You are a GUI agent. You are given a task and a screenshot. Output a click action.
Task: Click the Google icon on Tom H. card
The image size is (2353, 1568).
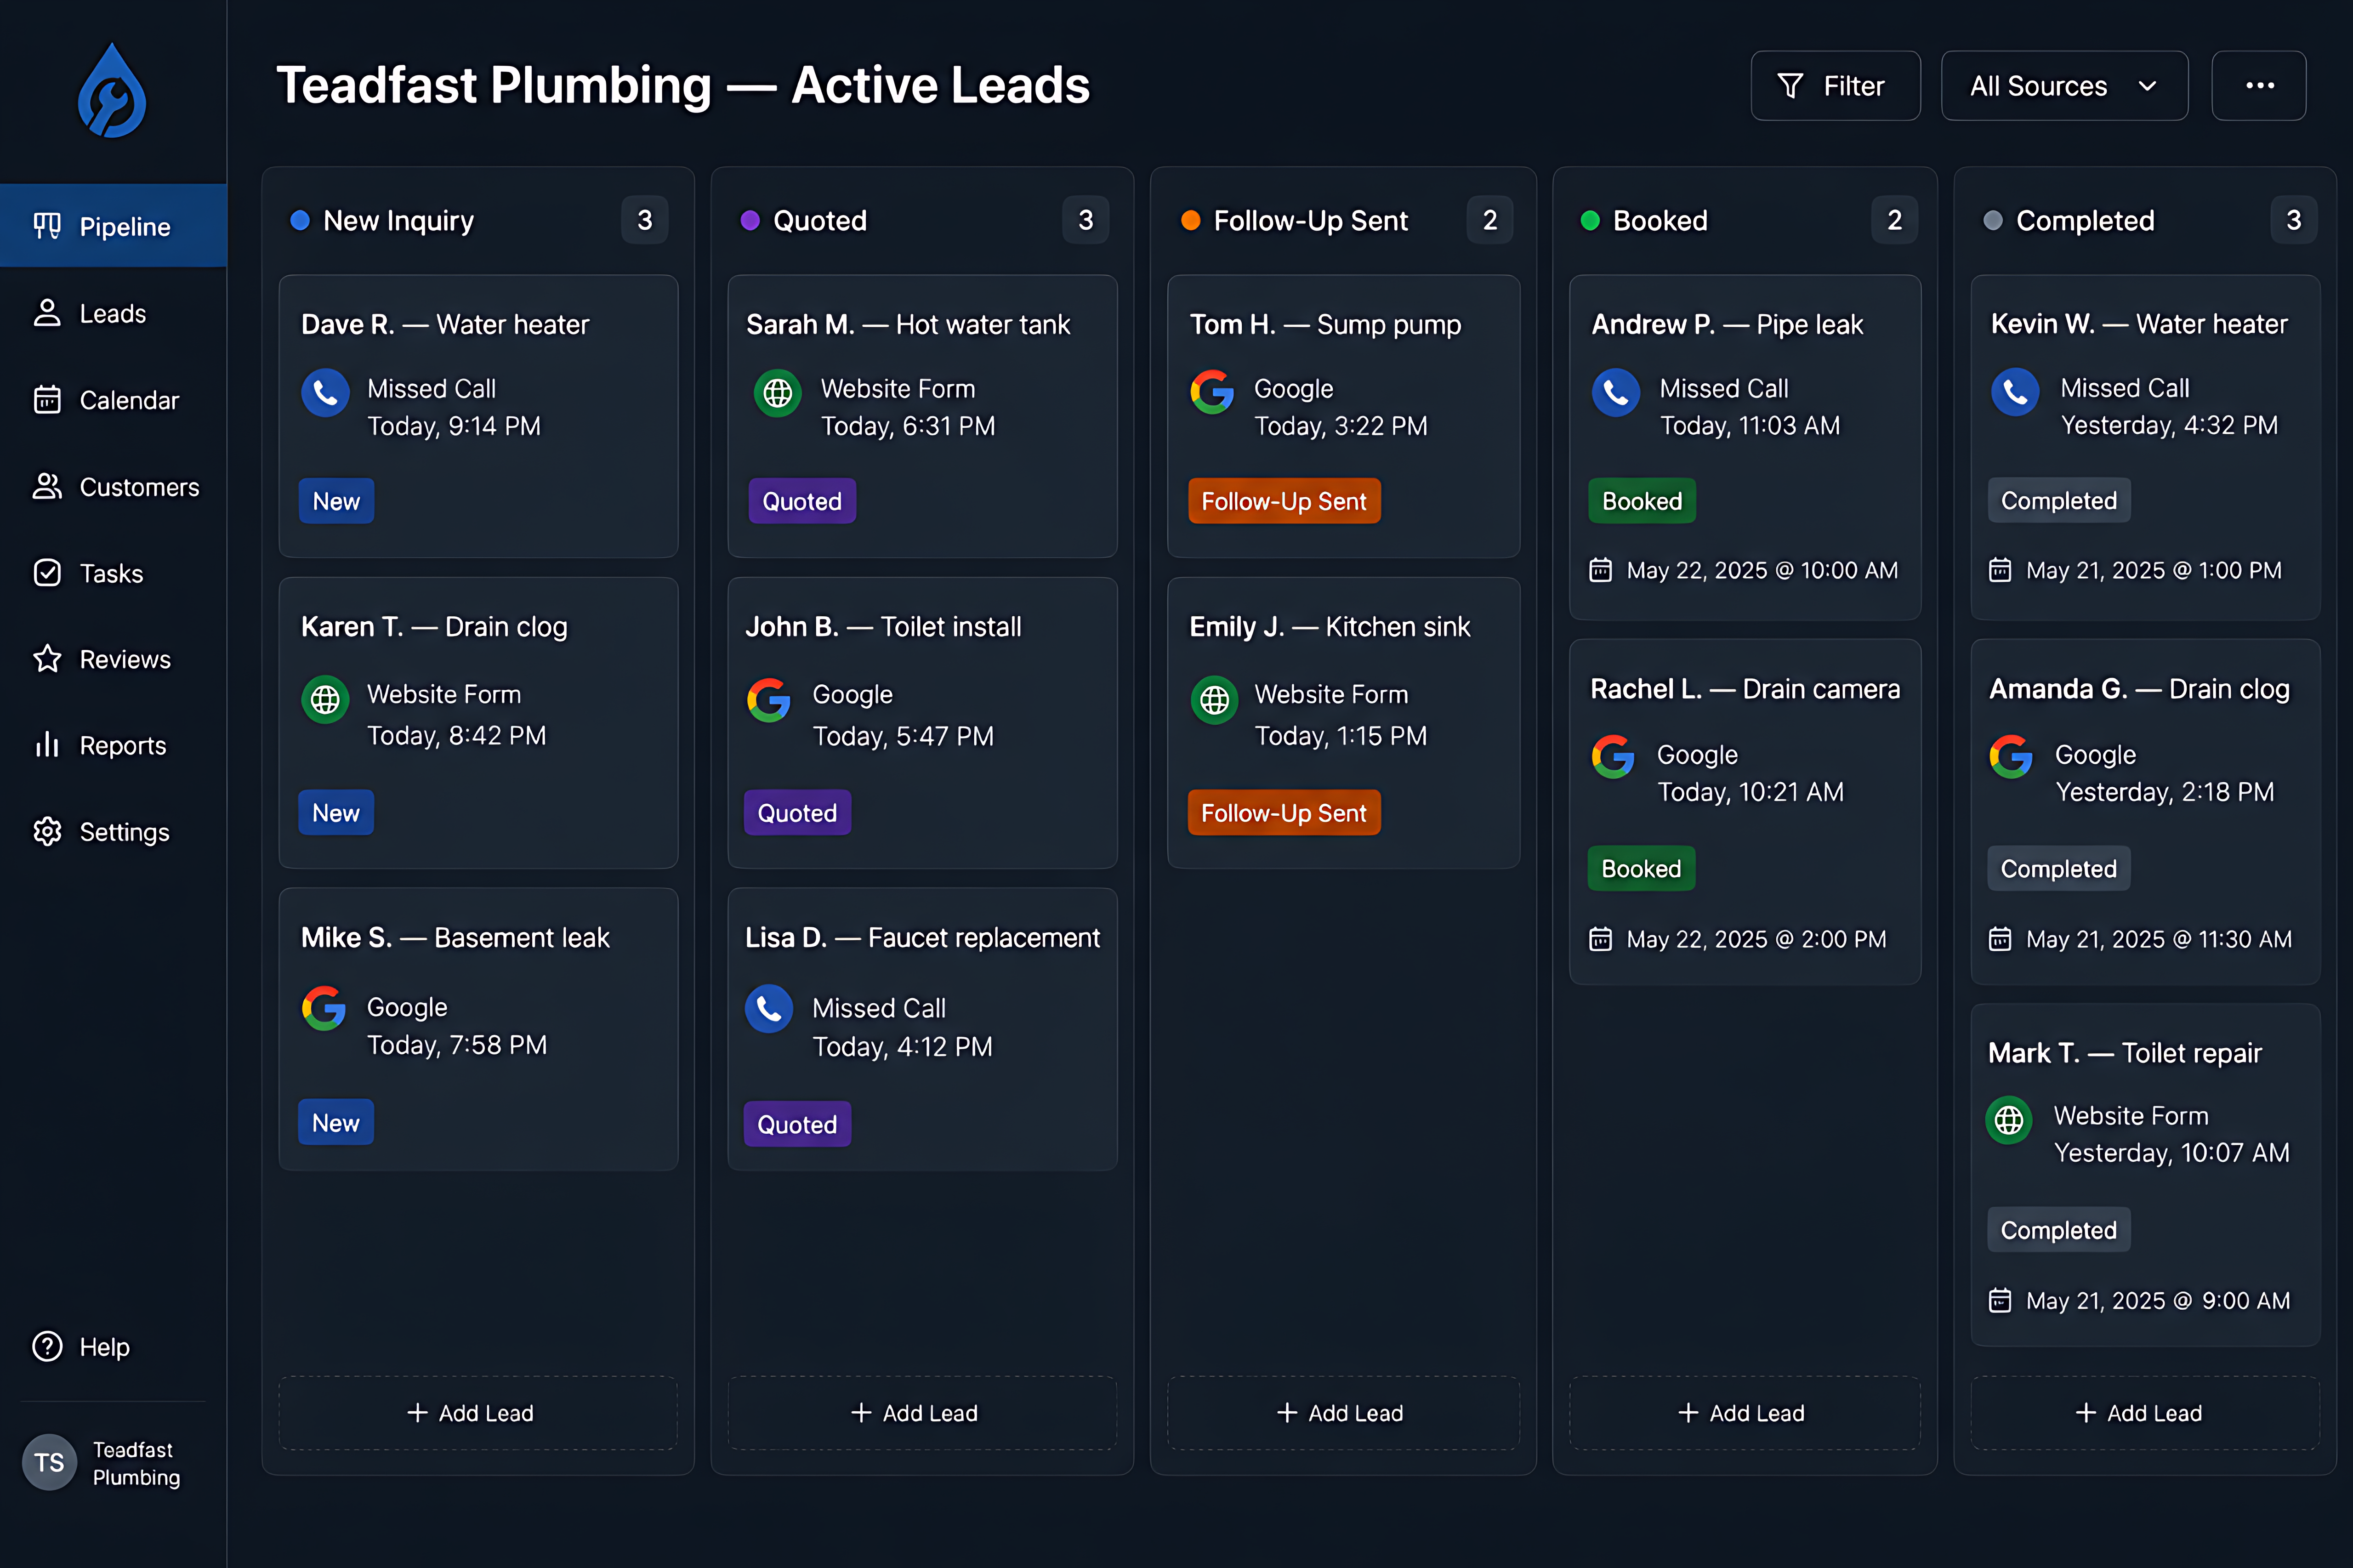(1212, 392)
